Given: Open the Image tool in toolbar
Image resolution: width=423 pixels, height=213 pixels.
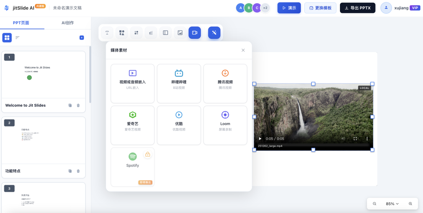Looking at the screenshot, I should pyautogui.click(x=180, y=32).
